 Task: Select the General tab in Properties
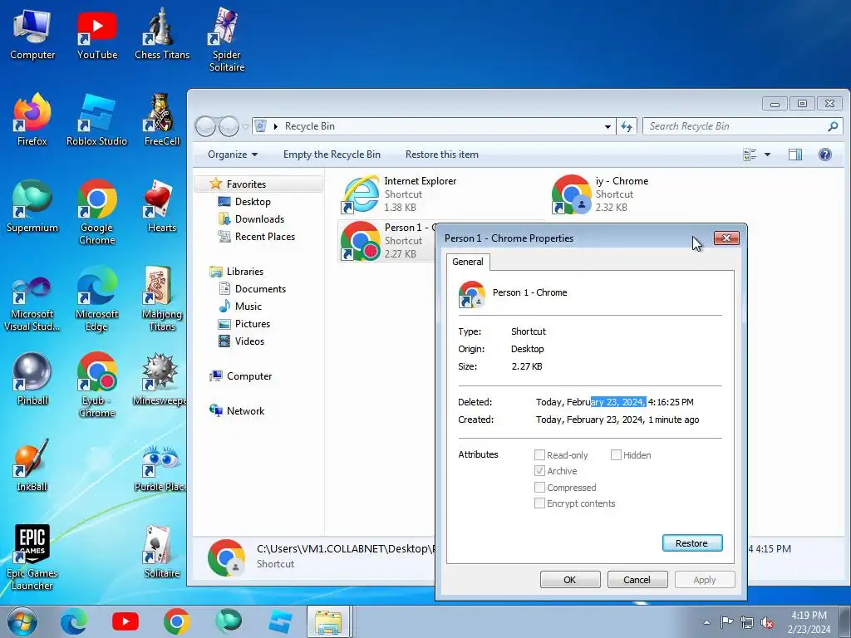point(468,262)
